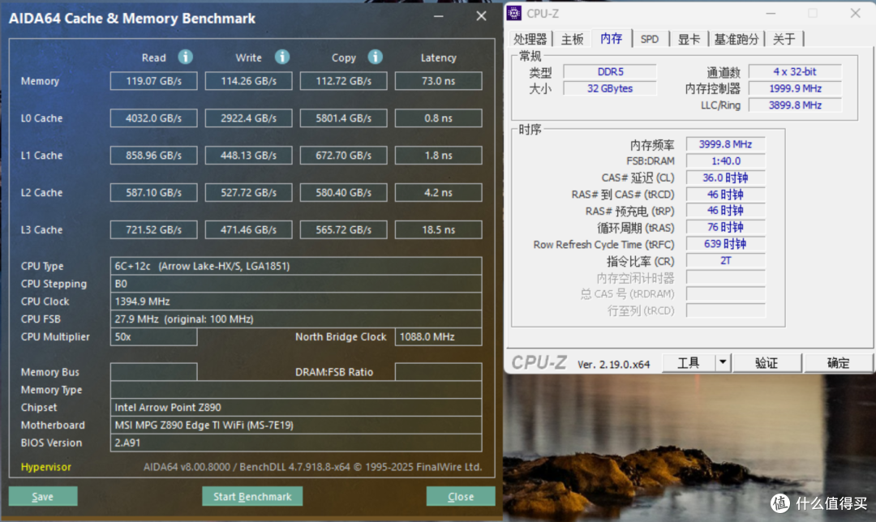Image resolution: width=876 pixels, height=522 pixels.
Task: Select the 关于 tab in CPU-Z
Action: [784, 39]
